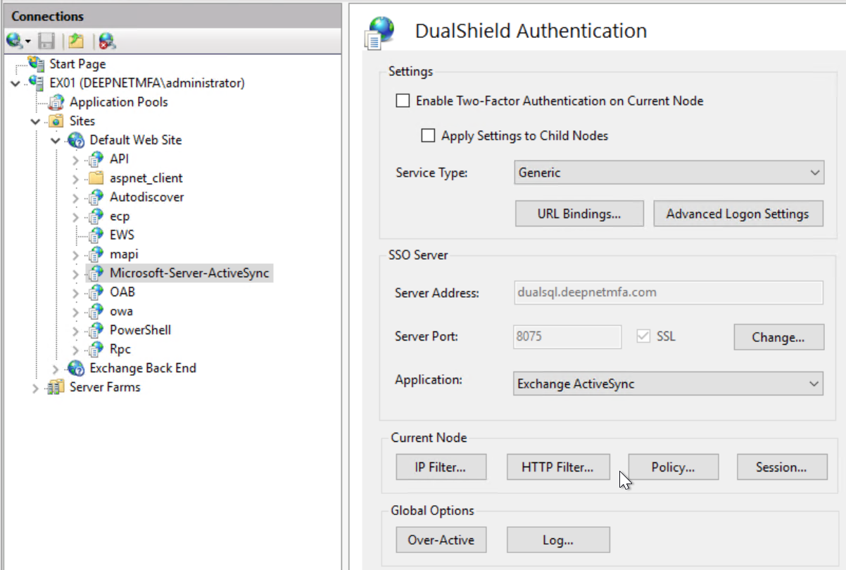846x570 pixels.
Task: Click the Exchange Back End site icon
Action: (x=77, y=368)
